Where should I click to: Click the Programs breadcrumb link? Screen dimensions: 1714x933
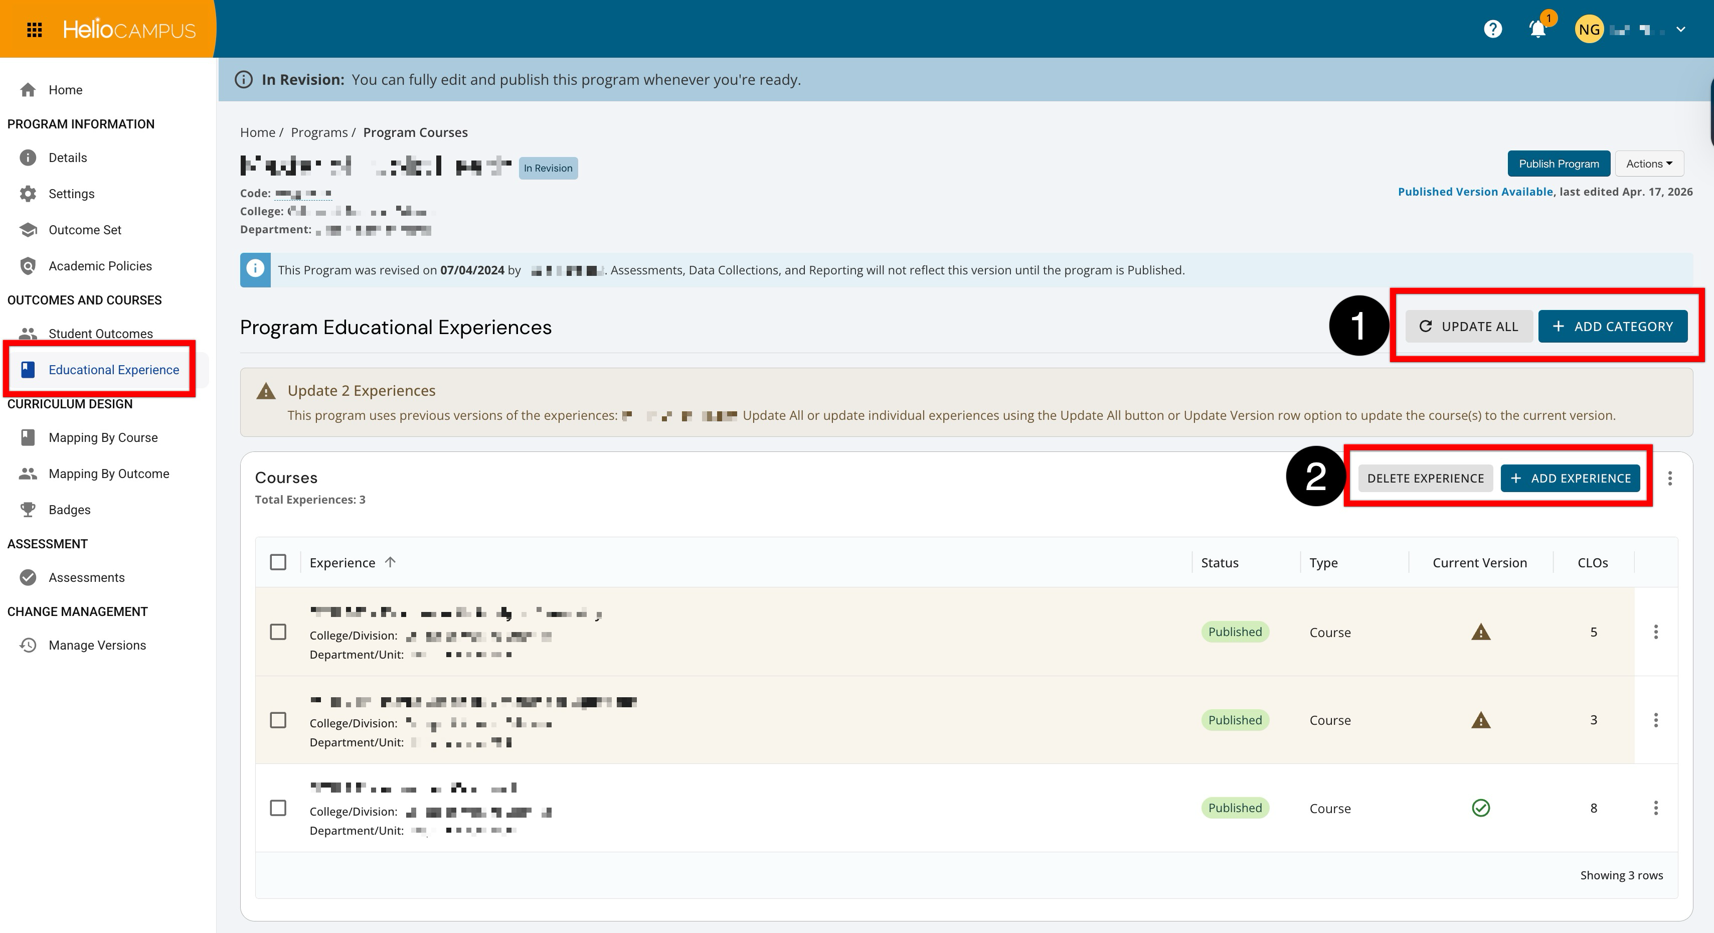(x=319, y=132)
